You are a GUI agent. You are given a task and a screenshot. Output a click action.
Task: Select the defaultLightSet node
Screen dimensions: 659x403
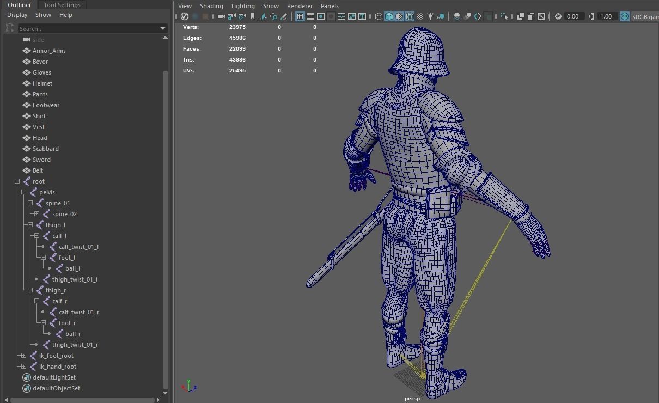coord(54,377)
